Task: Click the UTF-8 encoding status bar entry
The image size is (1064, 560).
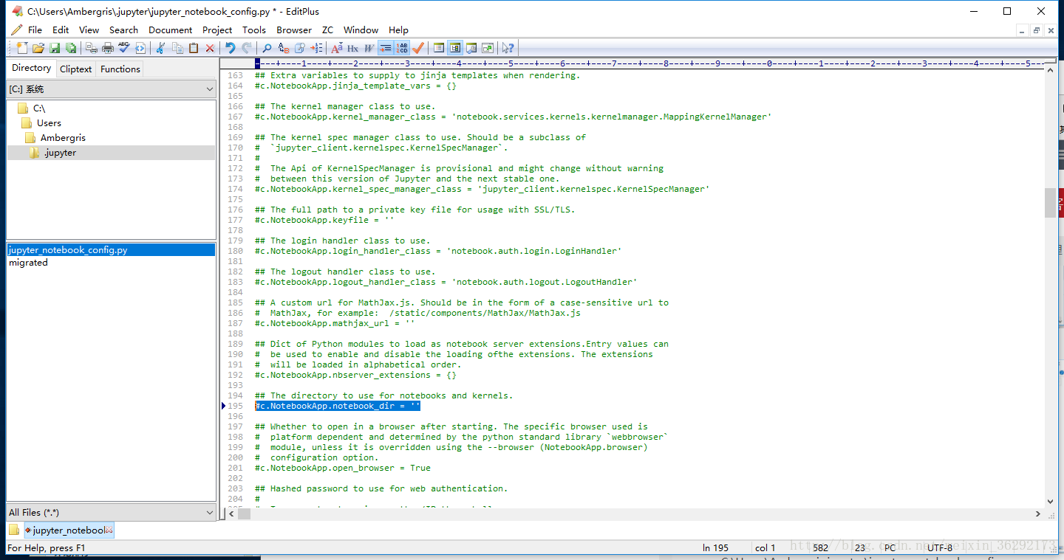Action: coord(940,547)
